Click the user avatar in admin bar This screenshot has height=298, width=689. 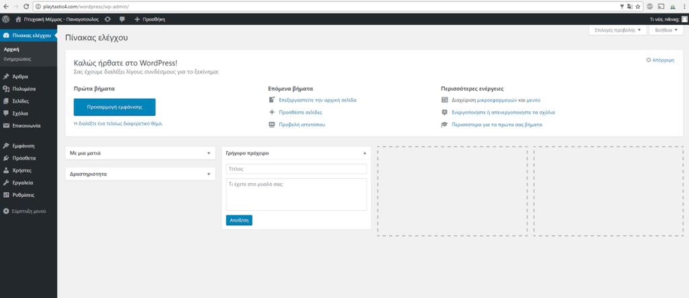point(684,20)
